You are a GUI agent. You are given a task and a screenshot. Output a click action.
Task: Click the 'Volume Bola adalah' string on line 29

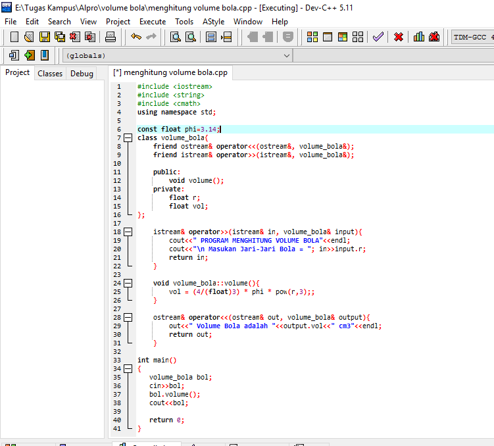point(232,326)
